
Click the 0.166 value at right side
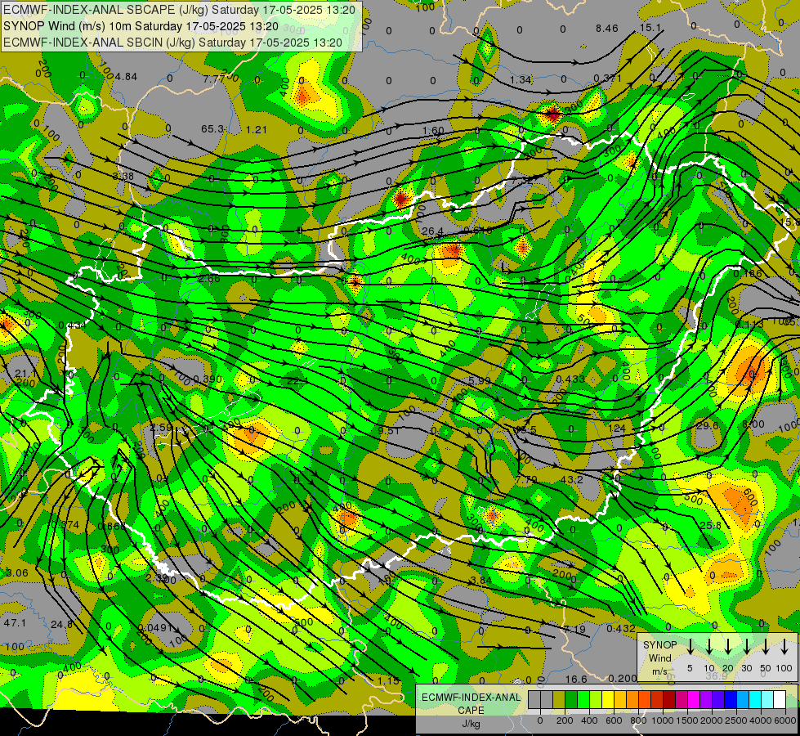[x=748, y=274]
